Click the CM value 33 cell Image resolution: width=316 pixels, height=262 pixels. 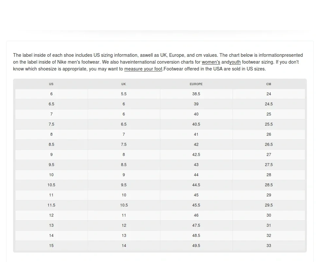tap(269, 246)
